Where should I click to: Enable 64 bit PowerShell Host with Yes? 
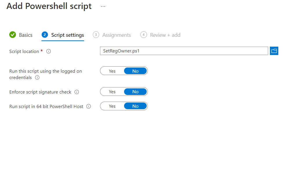click(112, 106)
